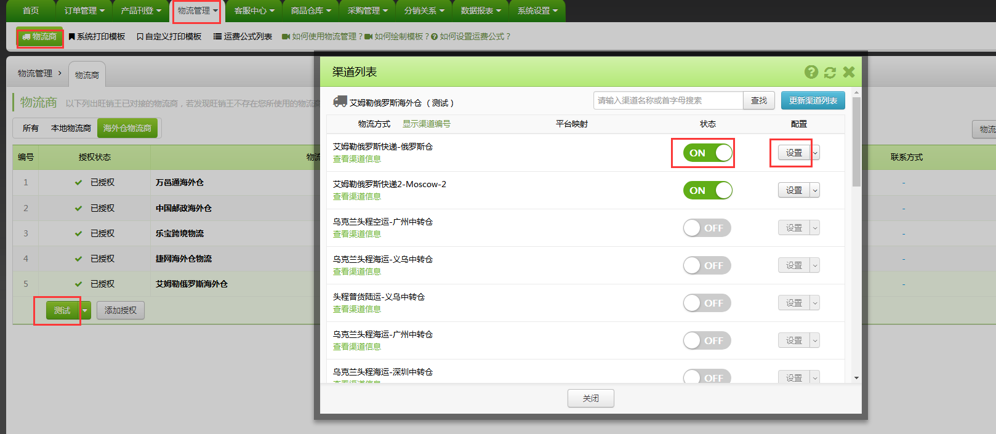Open 系统打印模板 bookmark item
The image size is (996, 434).
pos(97,37)
